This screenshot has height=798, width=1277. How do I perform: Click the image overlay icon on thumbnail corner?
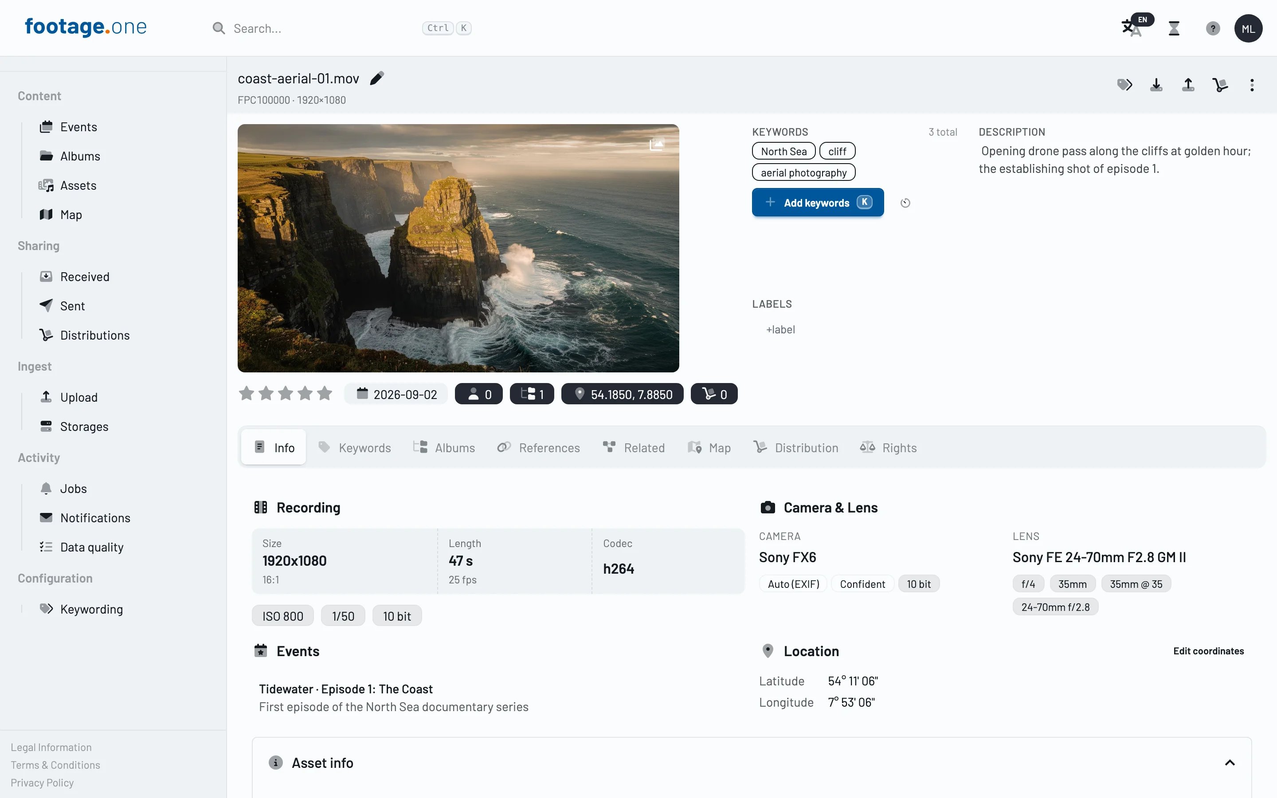click(x=656, y=144)
